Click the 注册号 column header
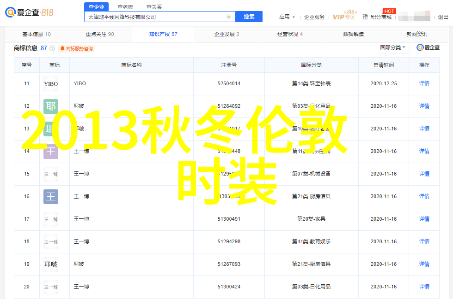This screenshot has height=299, width=453. click(x=229, y=65)
